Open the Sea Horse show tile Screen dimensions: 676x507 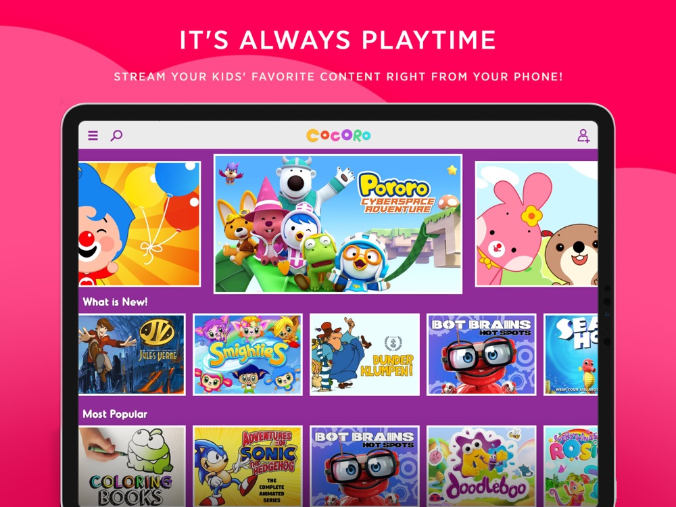click(571, 354)
